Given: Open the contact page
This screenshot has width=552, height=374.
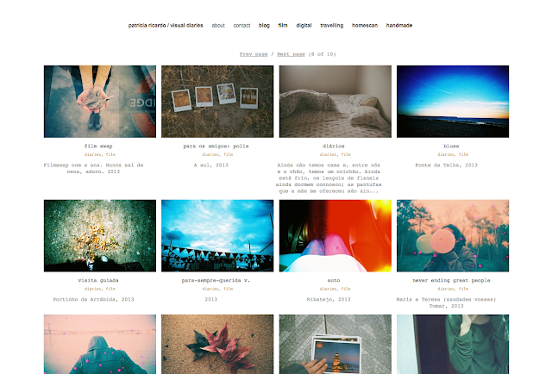Looking at the screenshot, I should pyautogui.click(x=241, y=25).
